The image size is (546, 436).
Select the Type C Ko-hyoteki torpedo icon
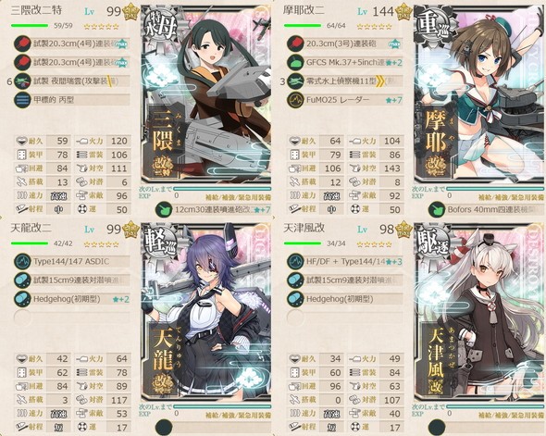[22, 100]
